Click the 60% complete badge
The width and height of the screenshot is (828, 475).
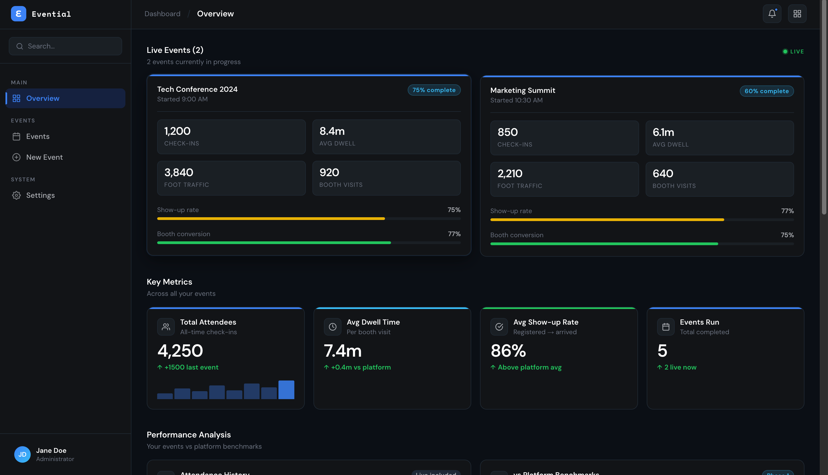coord(766,91)
